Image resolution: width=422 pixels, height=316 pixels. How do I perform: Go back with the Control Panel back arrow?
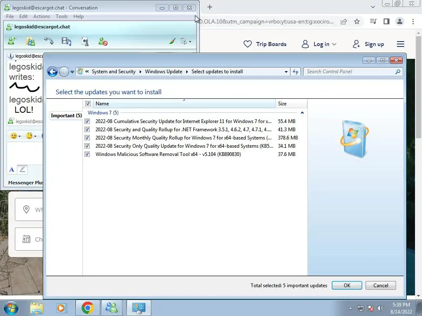[52, 72]
